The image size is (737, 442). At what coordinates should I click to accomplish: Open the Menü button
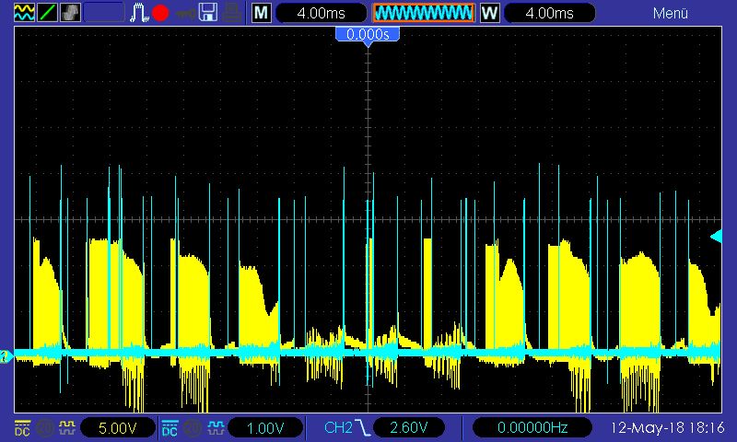pyautogui.click(x=671, y=13)
